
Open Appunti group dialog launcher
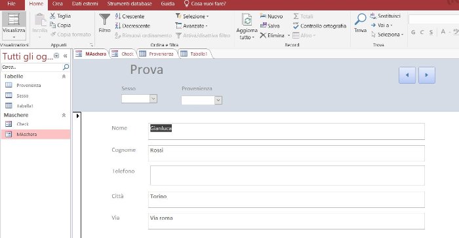(x=91, y=45)
